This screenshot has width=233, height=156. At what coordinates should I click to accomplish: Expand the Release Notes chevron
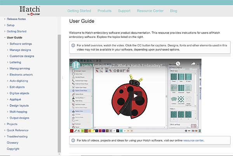(5, 19)
